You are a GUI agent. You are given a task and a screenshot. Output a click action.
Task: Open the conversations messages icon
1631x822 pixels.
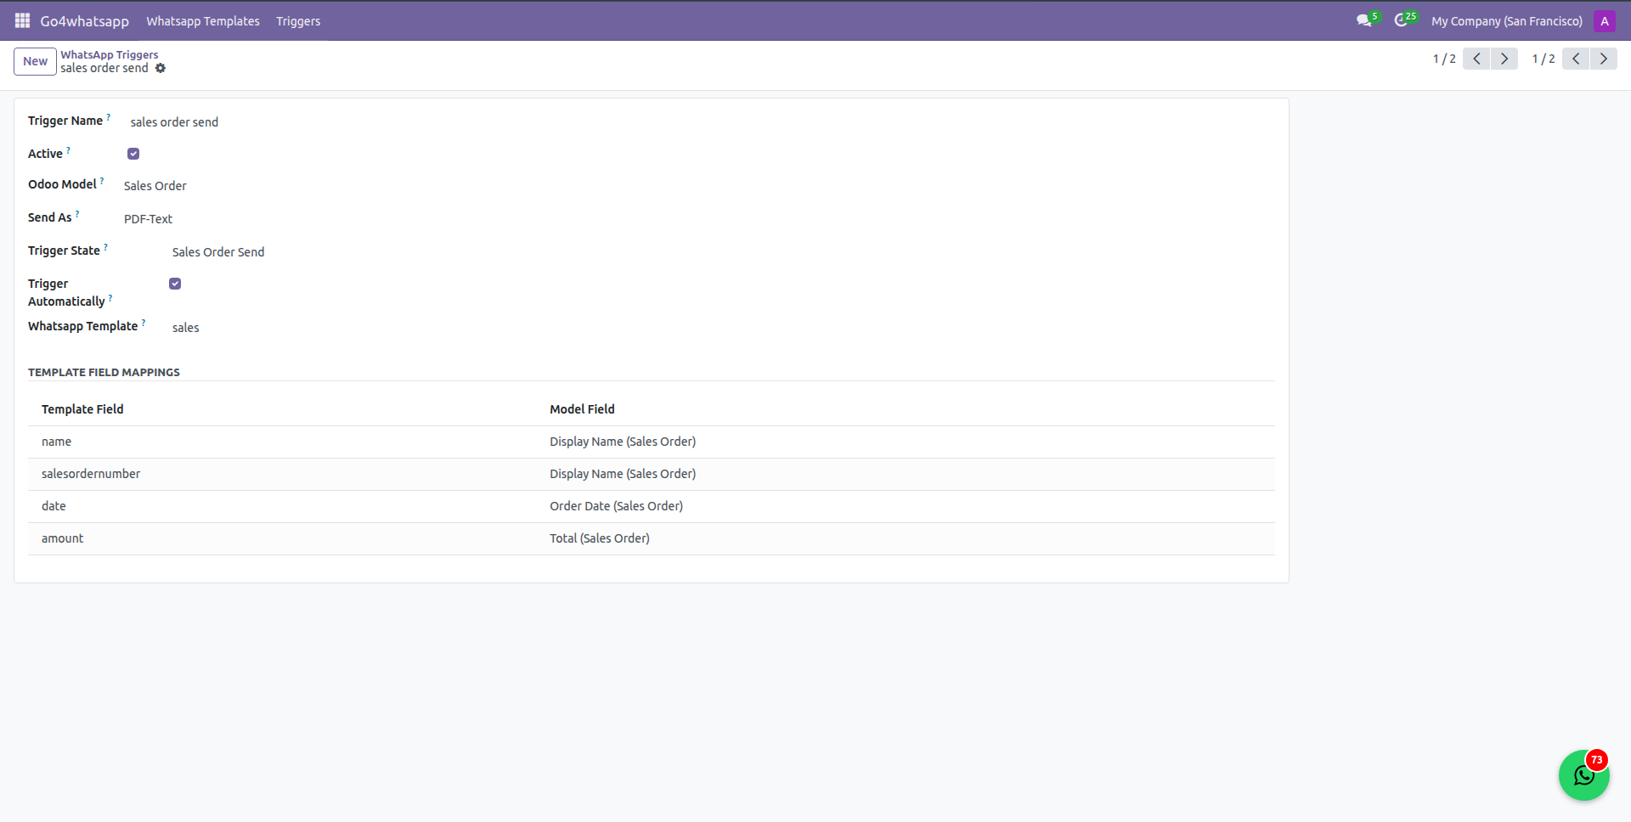point(1364,20)
